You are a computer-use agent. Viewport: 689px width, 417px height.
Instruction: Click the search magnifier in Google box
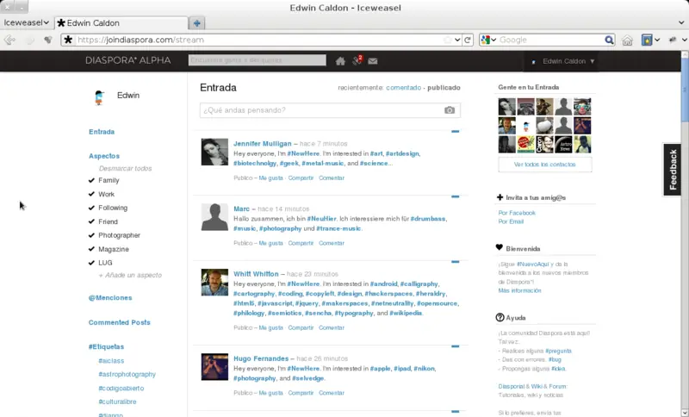609,40
